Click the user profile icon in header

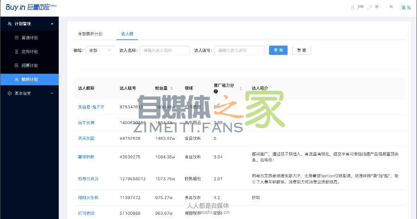click(x=352, y=7)
